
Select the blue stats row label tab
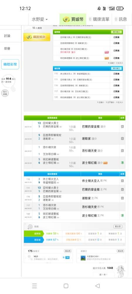click(x=34, y=240)
